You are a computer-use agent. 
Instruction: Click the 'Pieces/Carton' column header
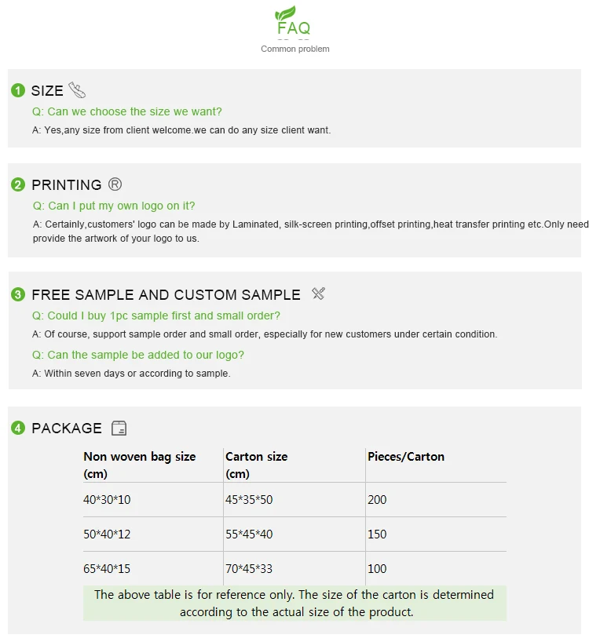click(405, 457)
